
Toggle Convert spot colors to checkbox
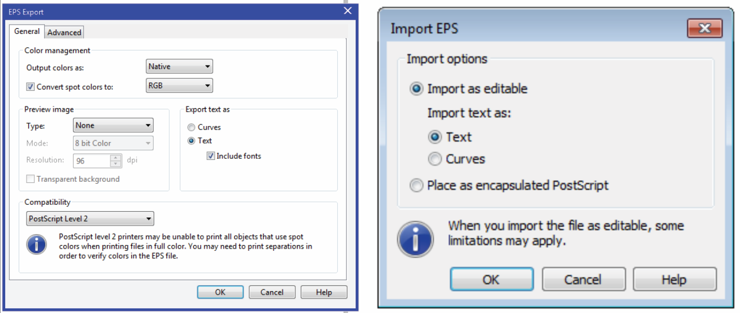click(x=31, y=87)
